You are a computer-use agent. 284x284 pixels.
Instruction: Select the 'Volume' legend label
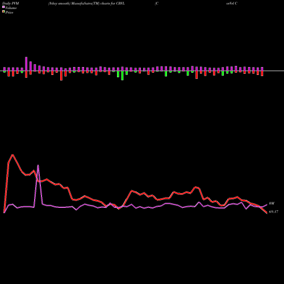pos(11,8)
